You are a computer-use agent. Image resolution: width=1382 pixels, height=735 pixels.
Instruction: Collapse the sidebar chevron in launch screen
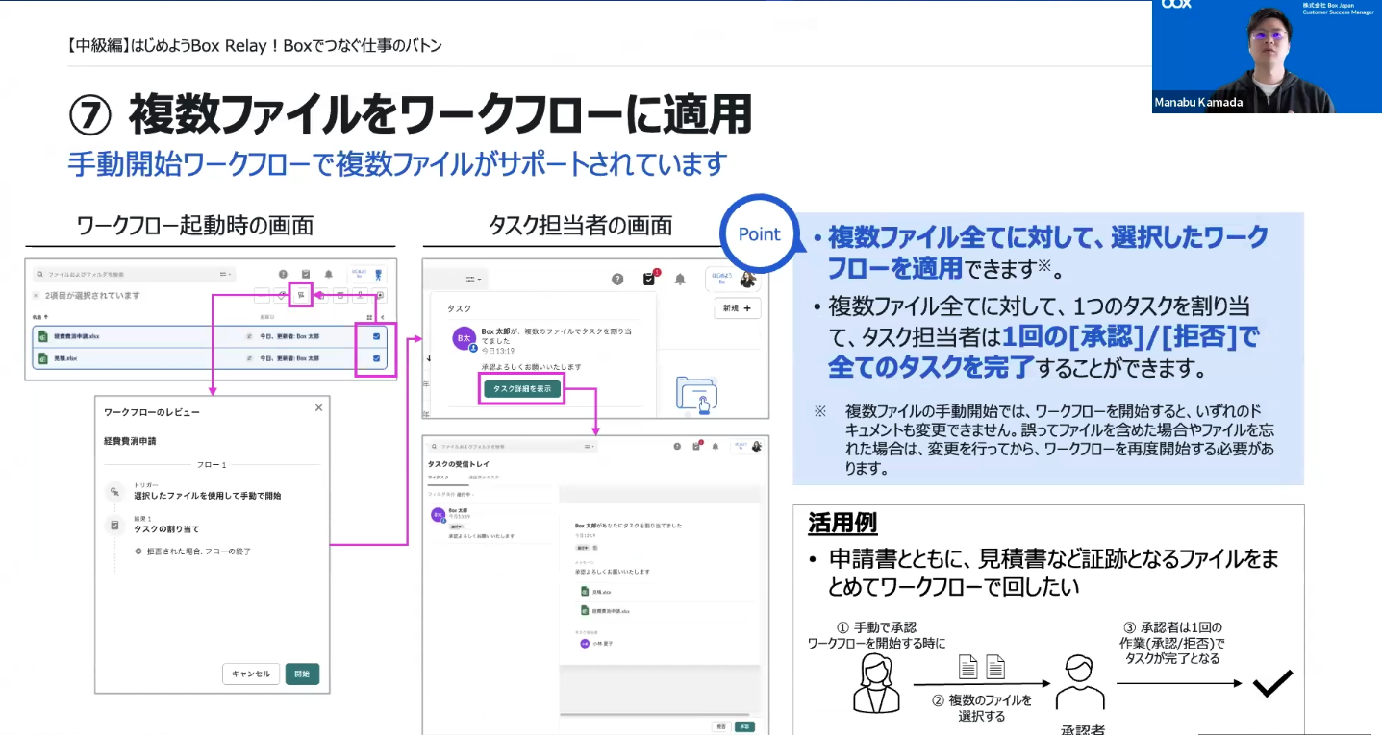(383, 317)
